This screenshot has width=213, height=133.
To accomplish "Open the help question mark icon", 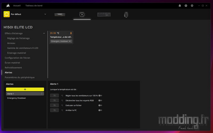I will pyautogui.click(x=186, y=6).
